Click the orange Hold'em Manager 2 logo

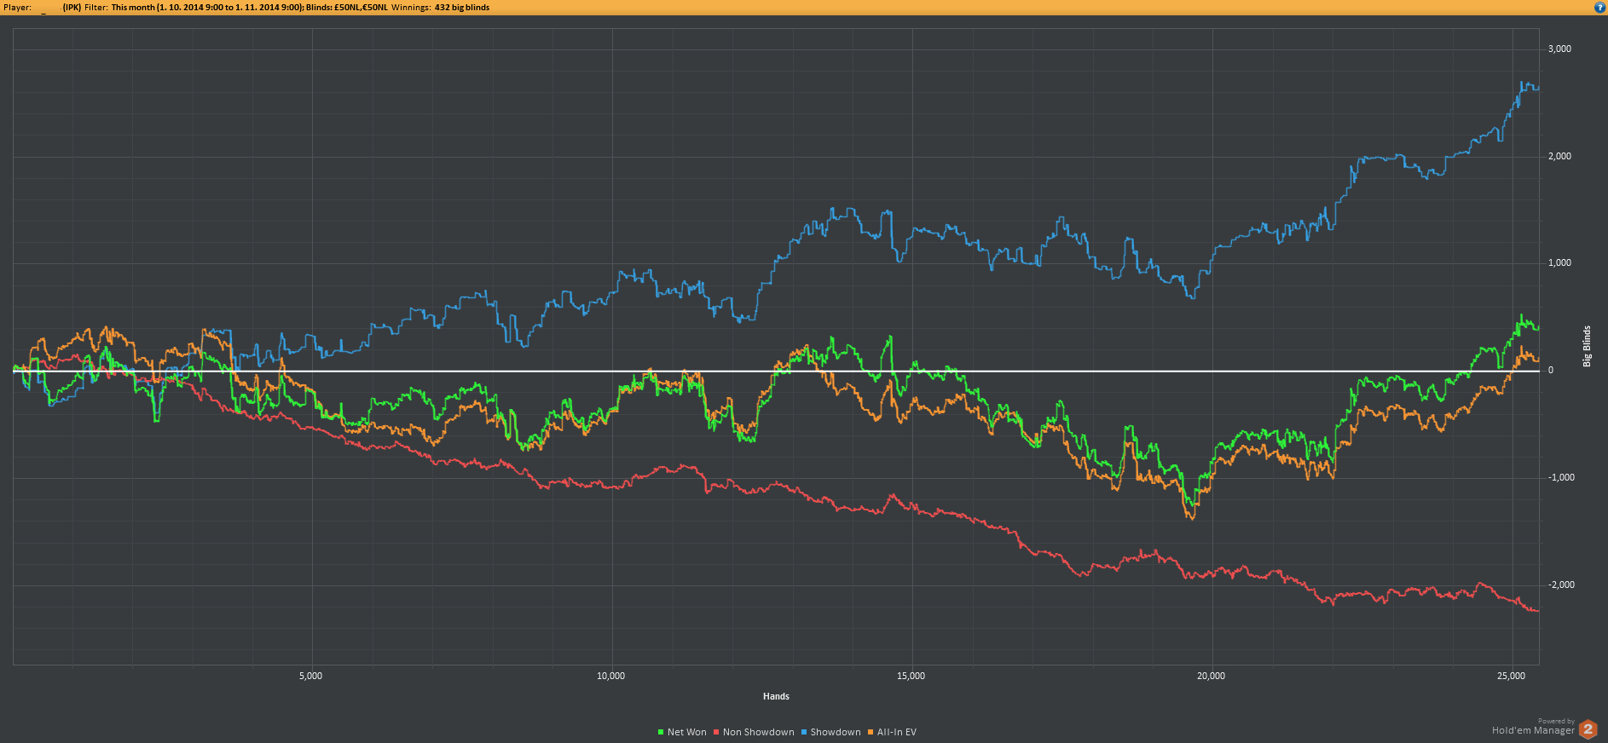[1588, 729]
